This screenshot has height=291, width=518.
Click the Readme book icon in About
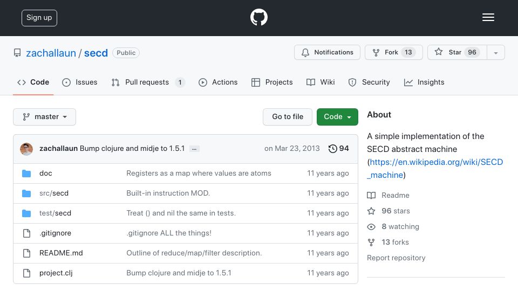coord(371,195)
